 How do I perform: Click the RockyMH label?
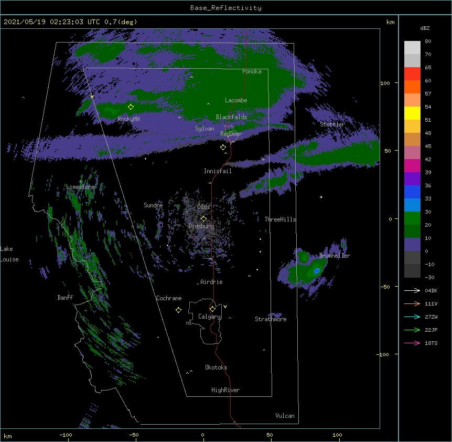pos(128,119)
